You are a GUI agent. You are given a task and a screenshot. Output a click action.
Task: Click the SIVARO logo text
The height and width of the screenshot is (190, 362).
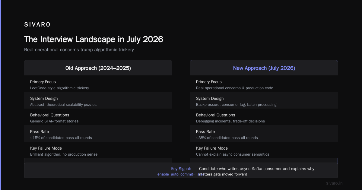(37, 25)
